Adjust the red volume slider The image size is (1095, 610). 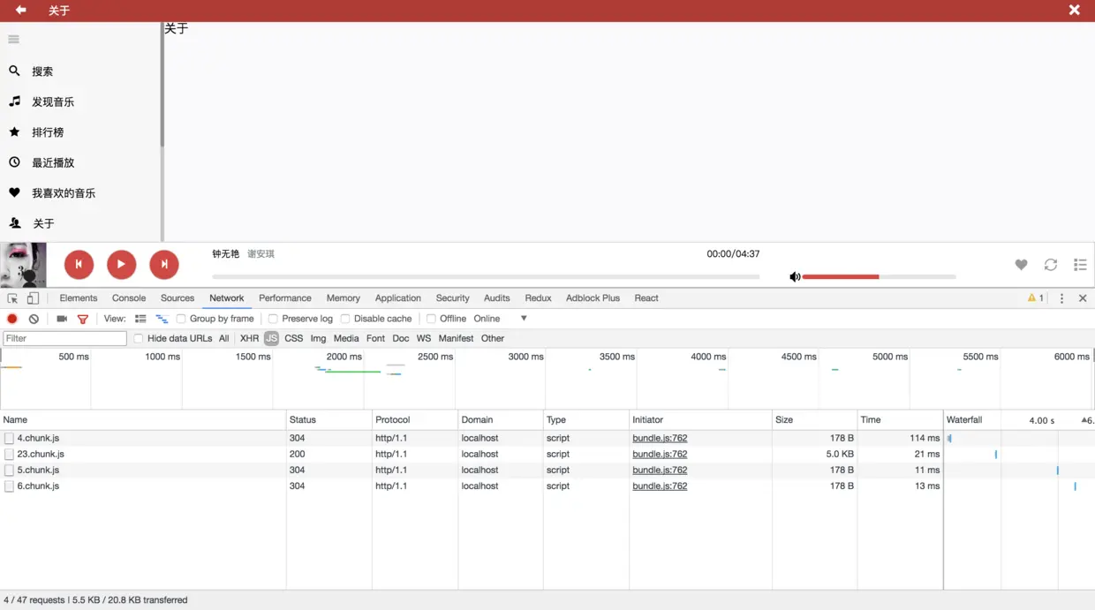click(879, 276)
